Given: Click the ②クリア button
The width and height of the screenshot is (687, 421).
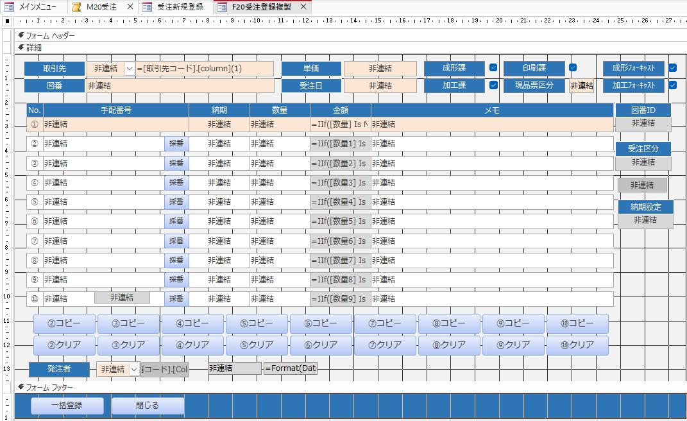Looking at the screenshot, I should [x=64, y=345].
